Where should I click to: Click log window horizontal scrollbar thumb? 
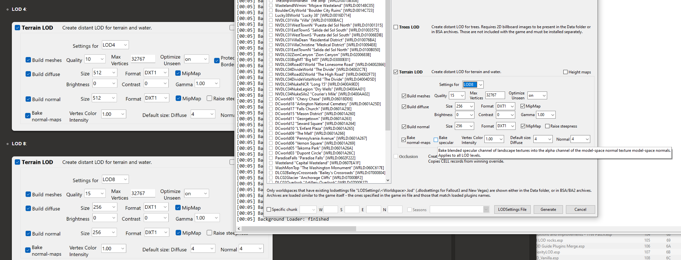coord(299,229)
